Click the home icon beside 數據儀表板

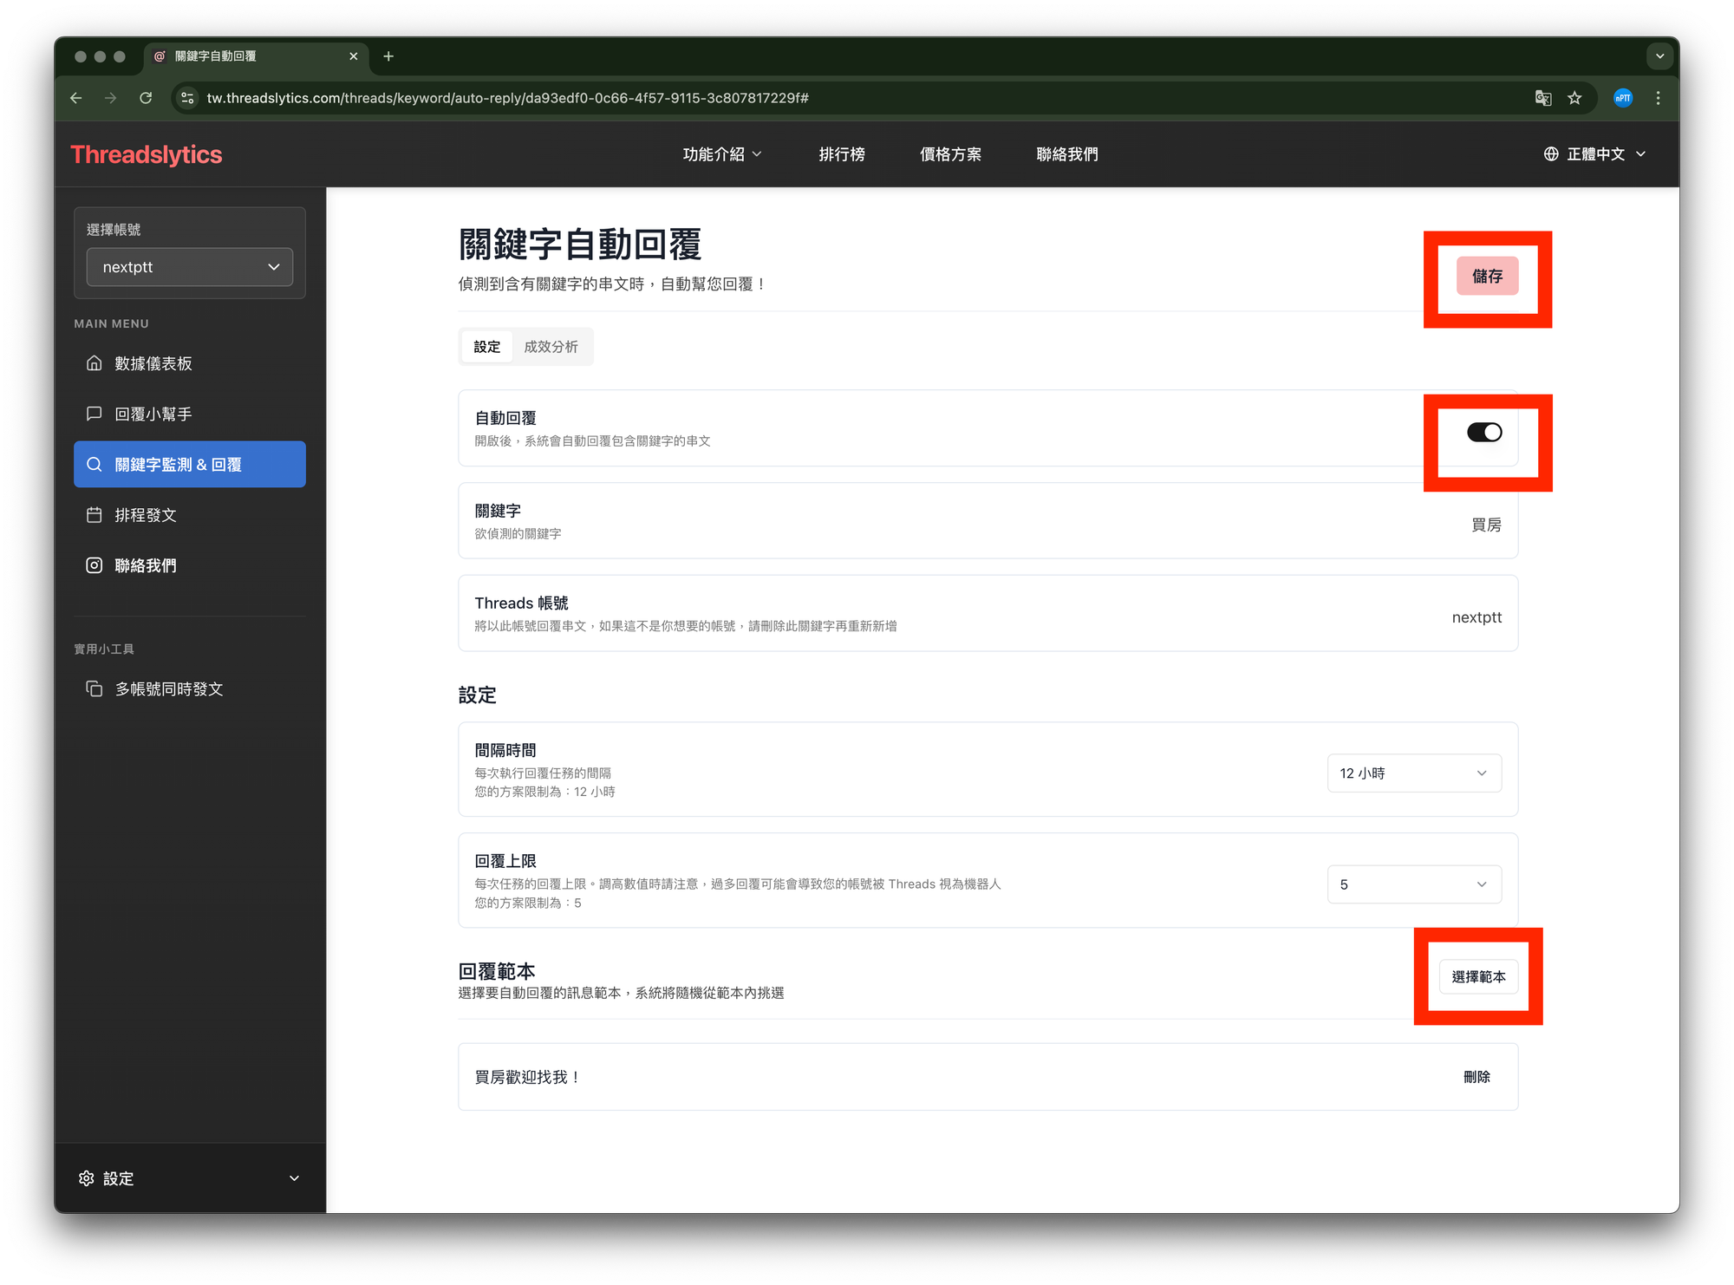pyautogui.click(x=95, y=363)
